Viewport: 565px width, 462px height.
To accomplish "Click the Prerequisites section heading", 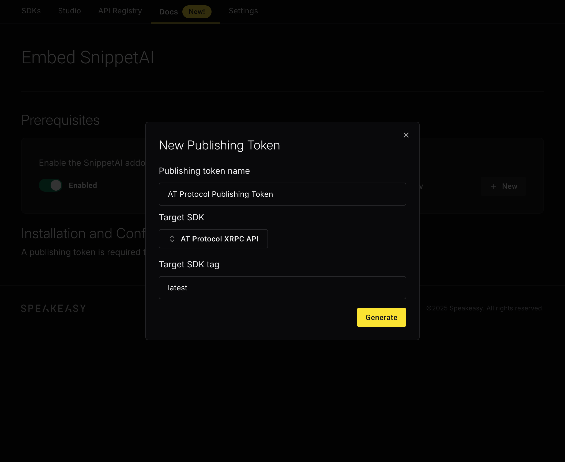I will pos(61,120).
